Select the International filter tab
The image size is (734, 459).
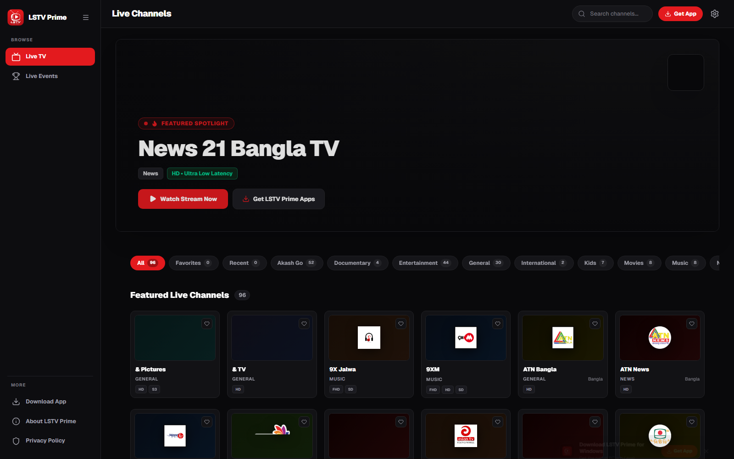pyautogui.click(x=544, y=263)
